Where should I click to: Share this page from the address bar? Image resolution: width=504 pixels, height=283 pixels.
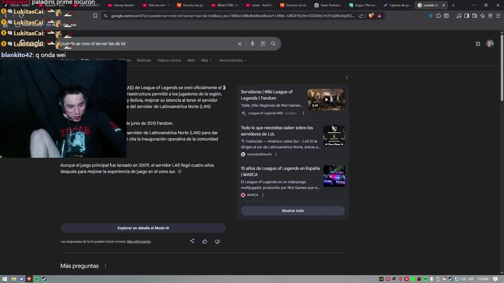click(361, 16)
